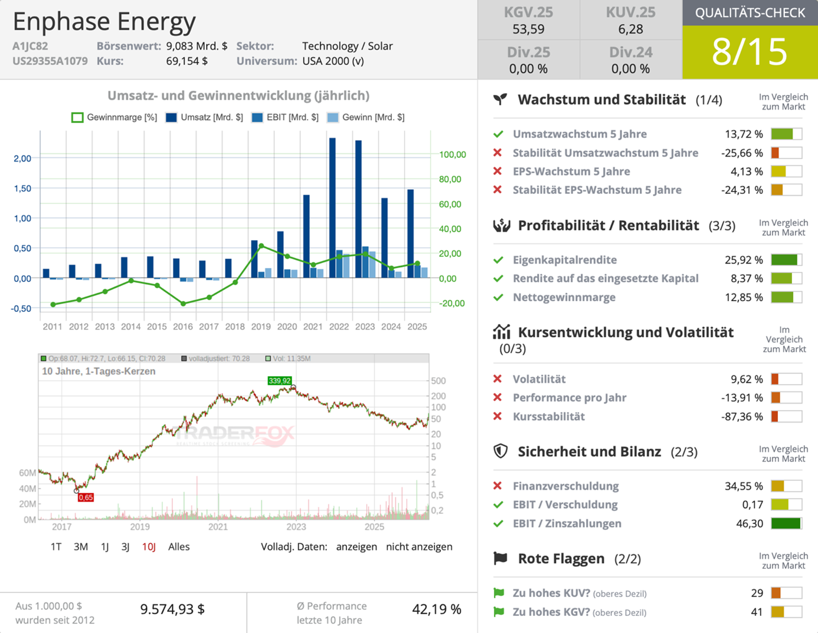Click the red cross for Performance pro Jahr
The height and width of the screenshot is (633, 818).
[x=498, y=397]
